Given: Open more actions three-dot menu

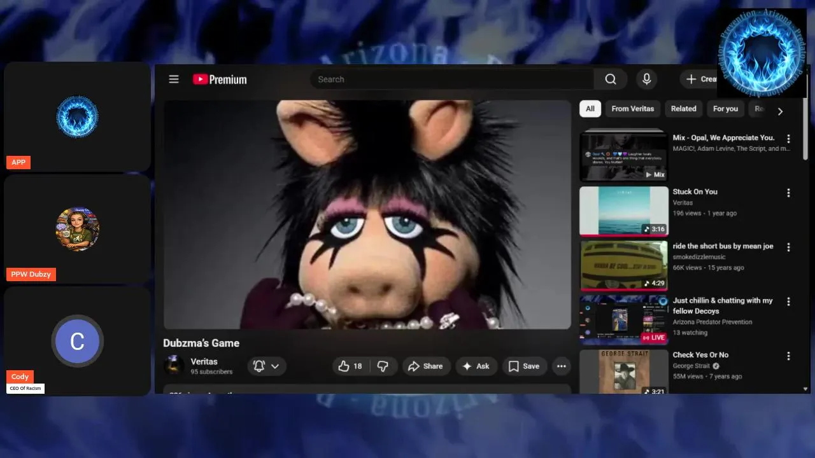Looking at the screenshot, I should click(x=561, y=366).
